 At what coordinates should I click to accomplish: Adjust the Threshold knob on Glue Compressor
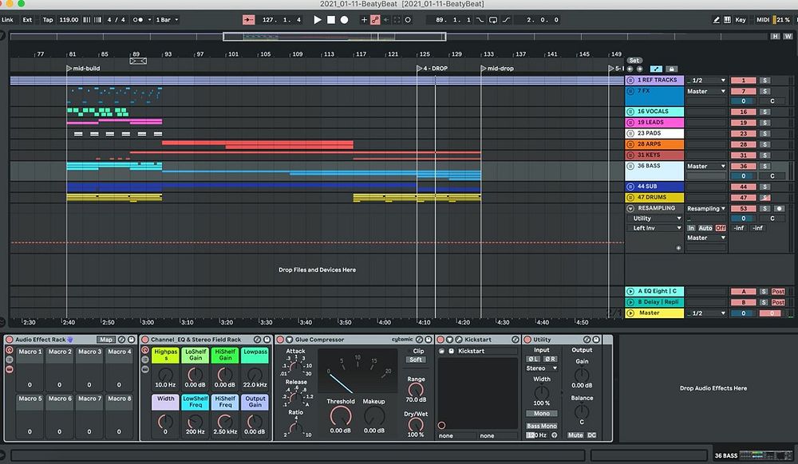(x=341, y=415)
